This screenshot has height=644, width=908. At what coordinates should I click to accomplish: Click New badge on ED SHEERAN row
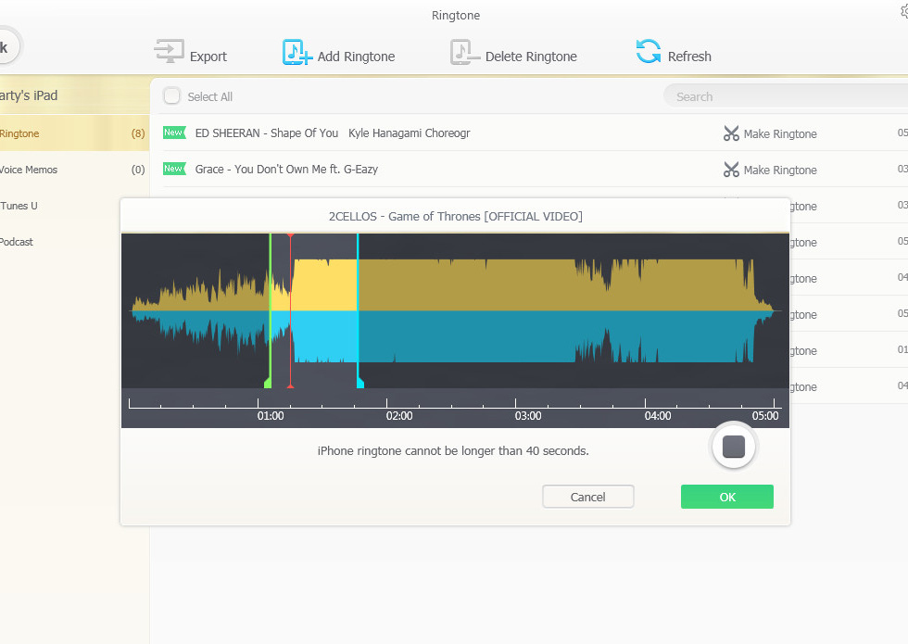pyautogui.click(x=174, y=133)
